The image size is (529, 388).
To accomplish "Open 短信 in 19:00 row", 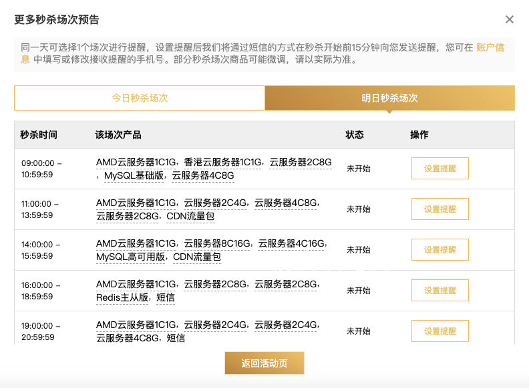I will [176, 338].
